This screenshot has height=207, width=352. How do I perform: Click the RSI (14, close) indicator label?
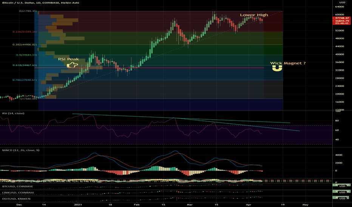pyautogui.click(x=13, y=113)
